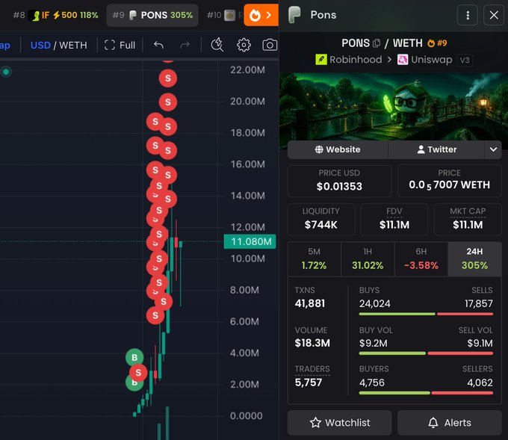Click the PRICE USD $0.01353 box
508x440 pixels.
339,181
